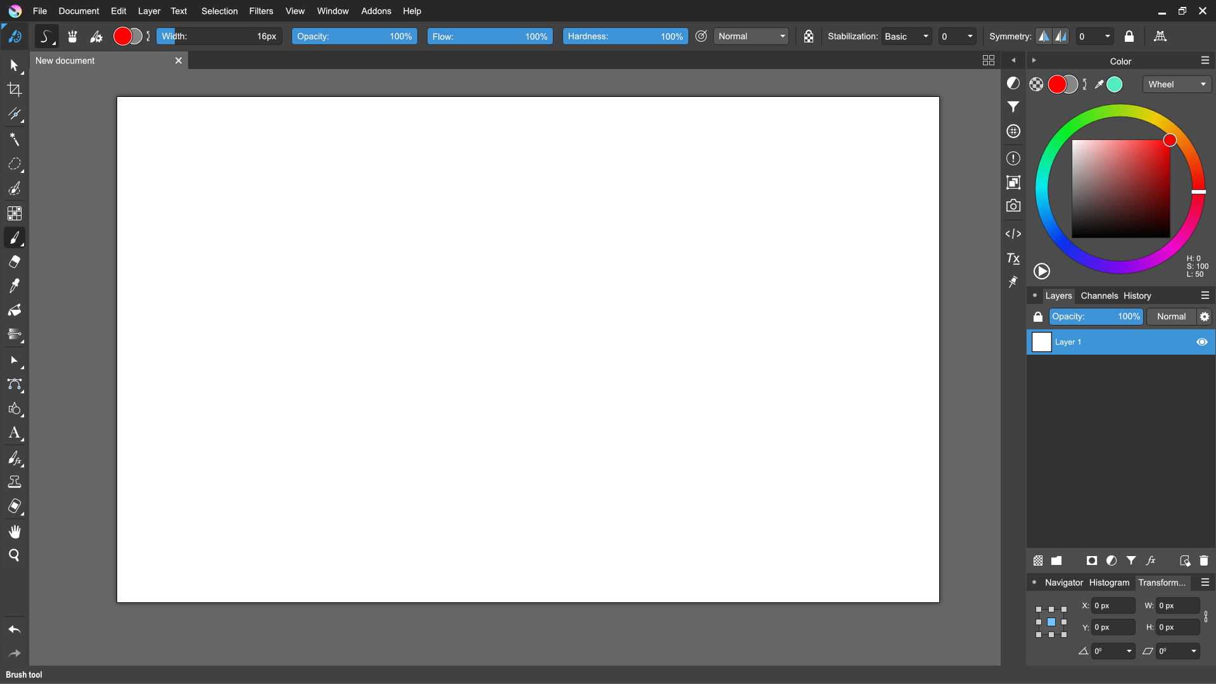This screenshot has height=684, width=1216.
Task: Click the teal sampled color swatch
Action: [x=1115, y=84]
